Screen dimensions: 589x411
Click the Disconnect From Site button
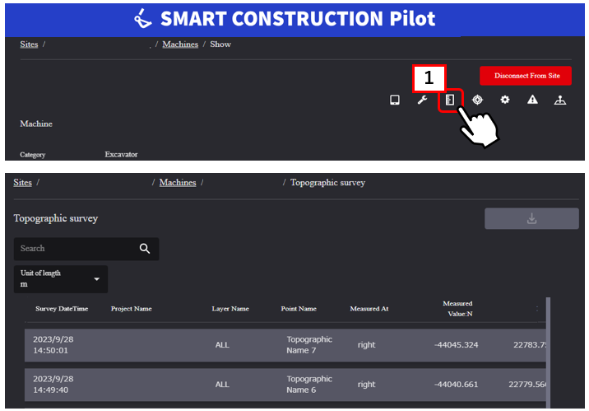[526, 76]
